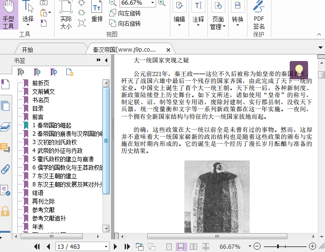This screenshot has width=325, height=252.
Task: Click the PDF签名 sign icon
Action: 259,15
